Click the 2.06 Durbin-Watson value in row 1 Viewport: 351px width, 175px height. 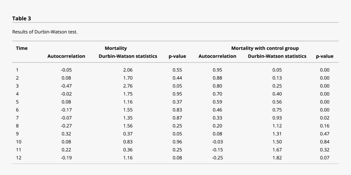(x=128, y=70)
